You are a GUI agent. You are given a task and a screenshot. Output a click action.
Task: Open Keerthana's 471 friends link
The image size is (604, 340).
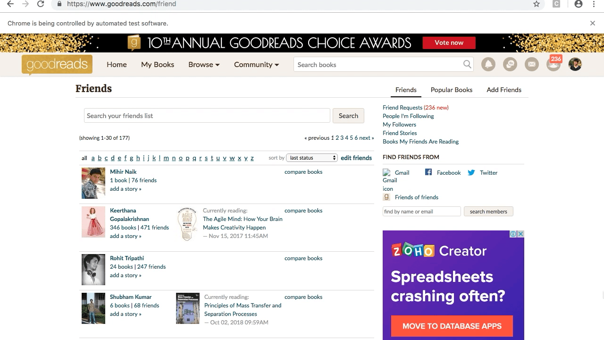[155, 228]
